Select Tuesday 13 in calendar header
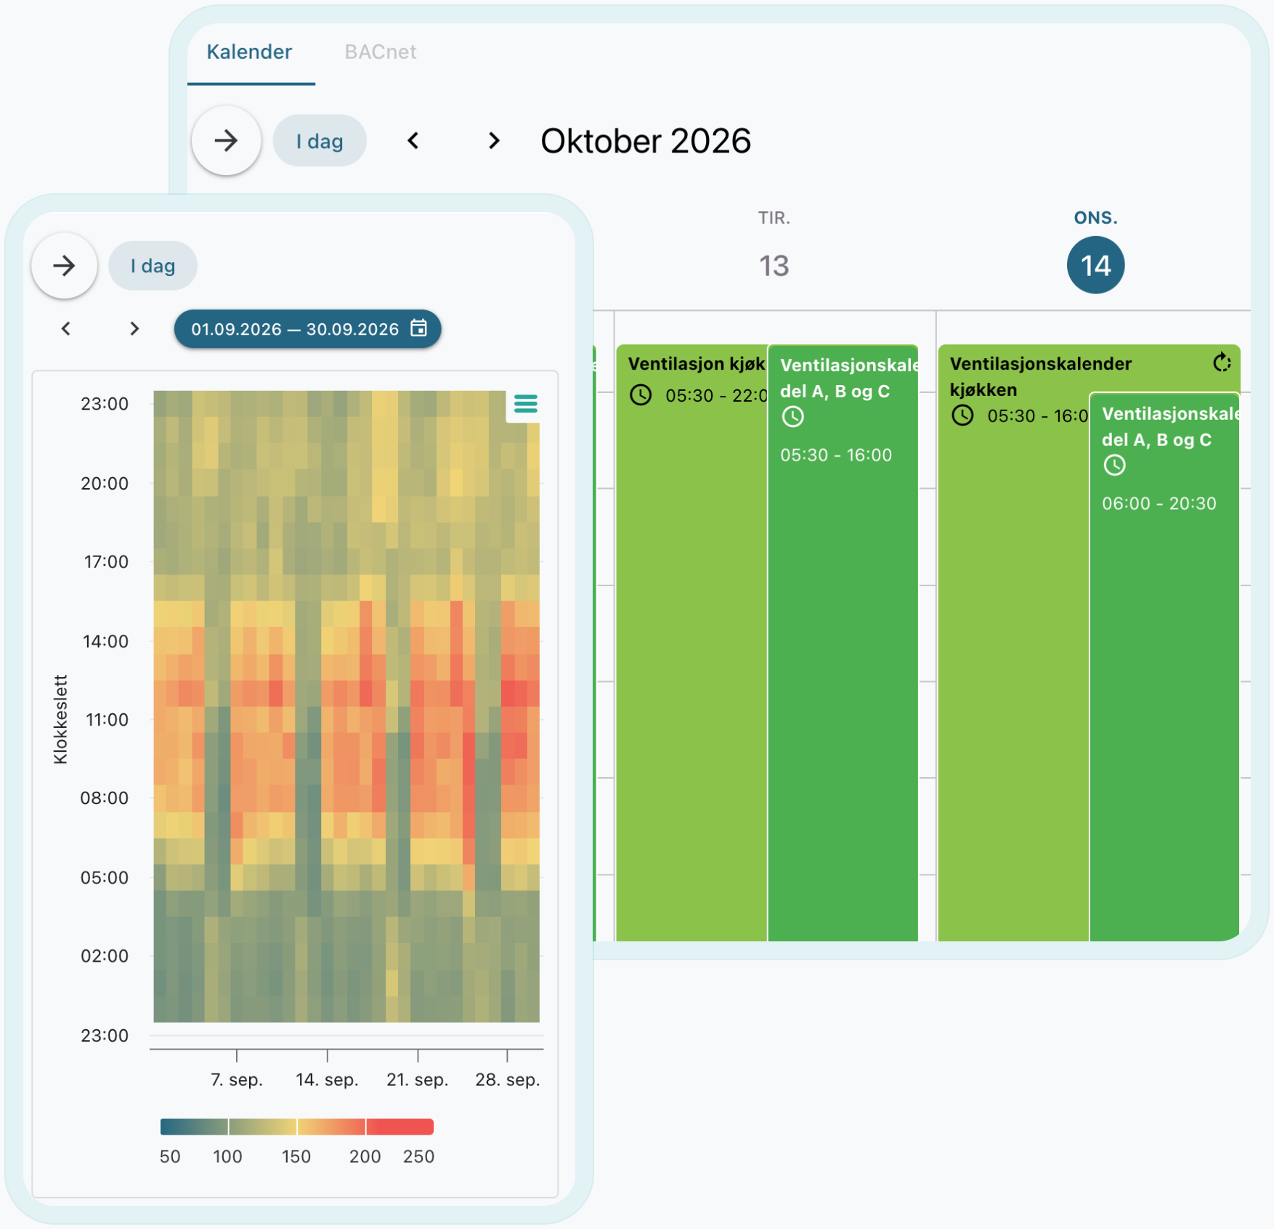 tap(774, 266)
